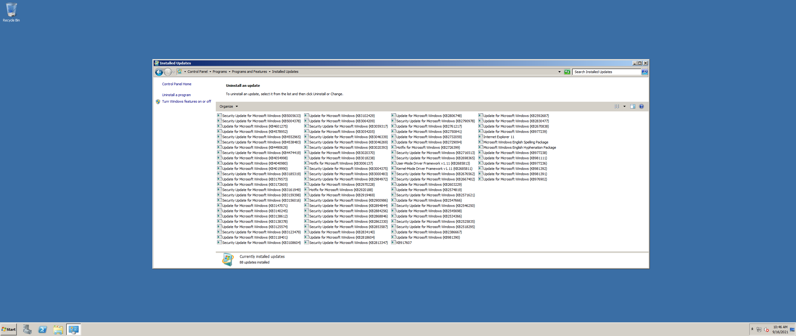Select Hotfix for Microsoft Windows KB2920188
The width and height of the screenshot is (796, 336).
pos(339,190)
